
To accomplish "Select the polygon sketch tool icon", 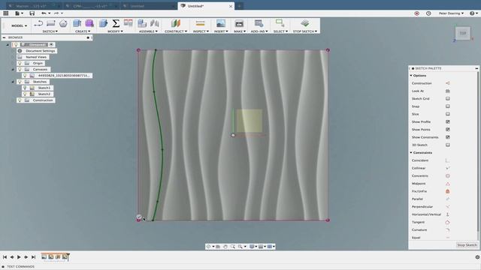I will coord(63,23).
